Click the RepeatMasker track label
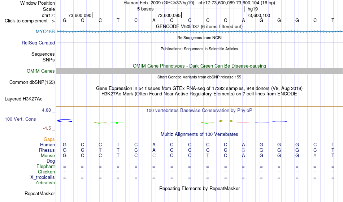This screenshot has height=202, width=343. pos(40,193)
